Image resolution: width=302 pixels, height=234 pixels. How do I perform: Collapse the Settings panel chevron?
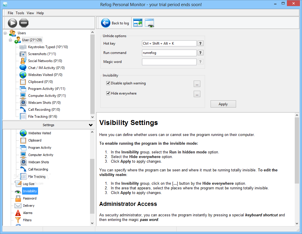(91, 125)
